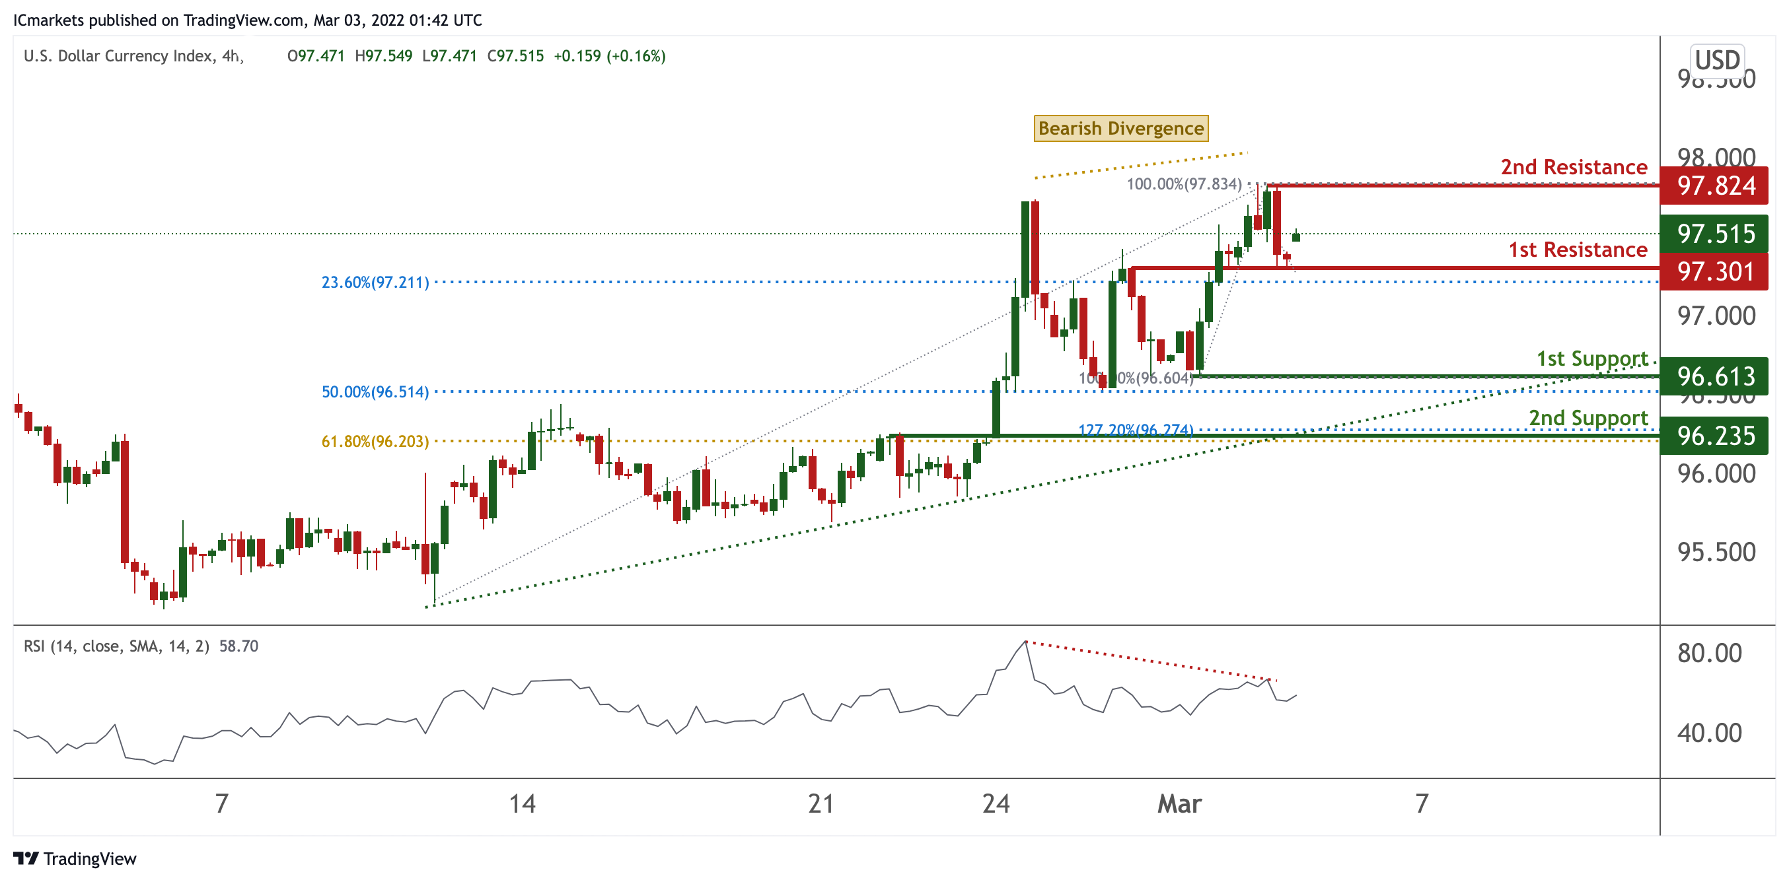Select the 2nd Support text label

[1588, 418]
